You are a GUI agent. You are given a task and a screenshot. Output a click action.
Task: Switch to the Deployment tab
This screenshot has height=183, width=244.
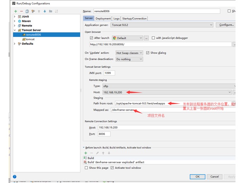(x=103, y=18)
